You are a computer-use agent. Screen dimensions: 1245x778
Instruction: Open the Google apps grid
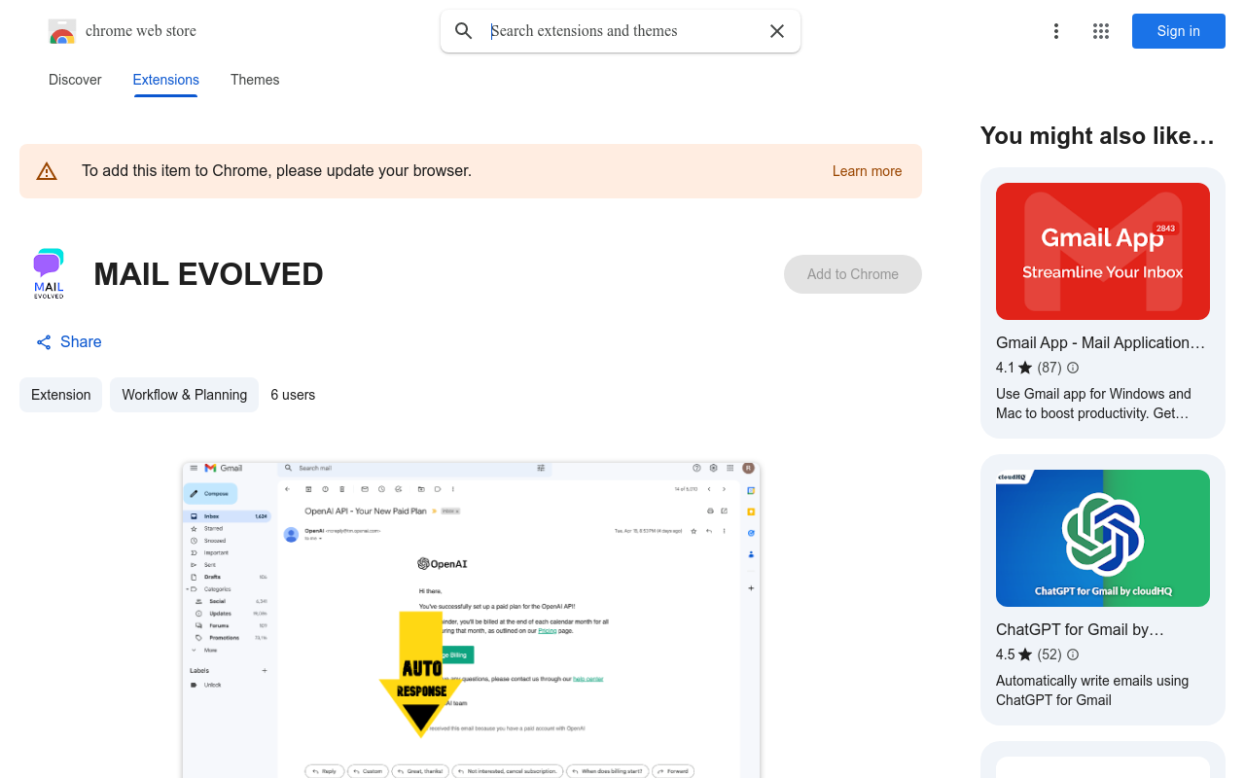[x=1101, y=31]
